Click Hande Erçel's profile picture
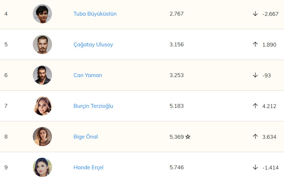Image resolution: width=284 pixels, height=180 pixels. (42, 167)
